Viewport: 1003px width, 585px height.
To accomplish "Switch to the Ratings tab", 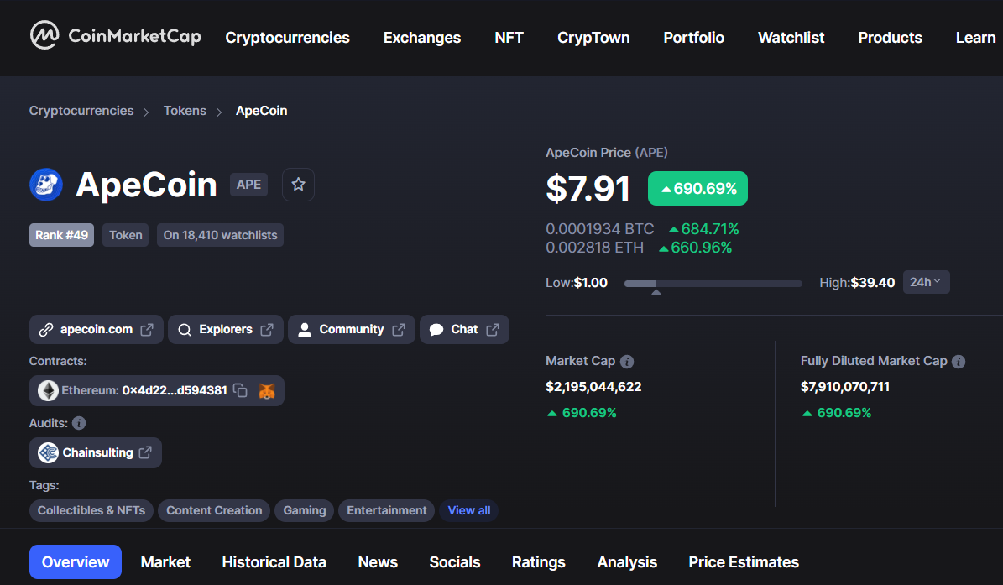I will tap(539, 562).
